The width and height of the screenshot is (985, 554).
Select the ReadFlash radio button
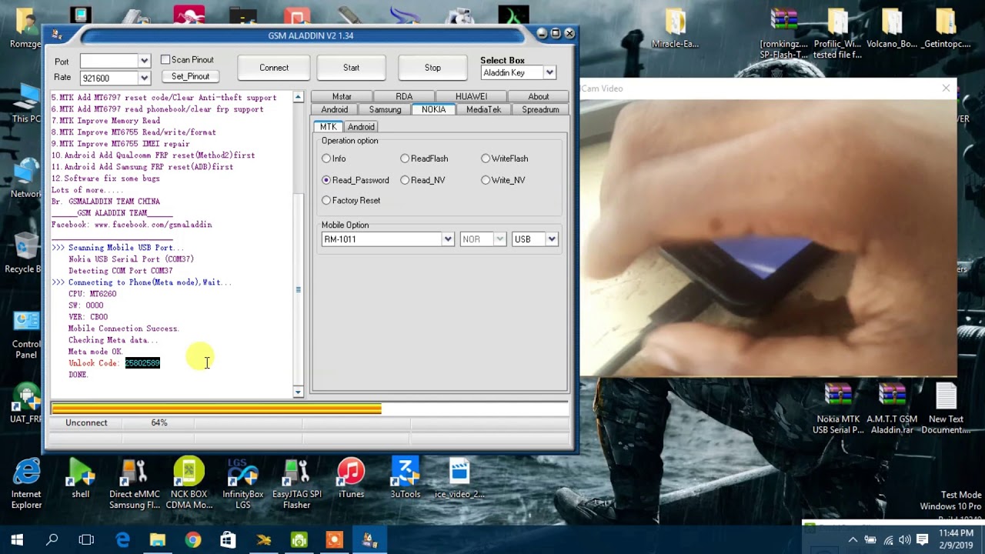tap(405, 159)
